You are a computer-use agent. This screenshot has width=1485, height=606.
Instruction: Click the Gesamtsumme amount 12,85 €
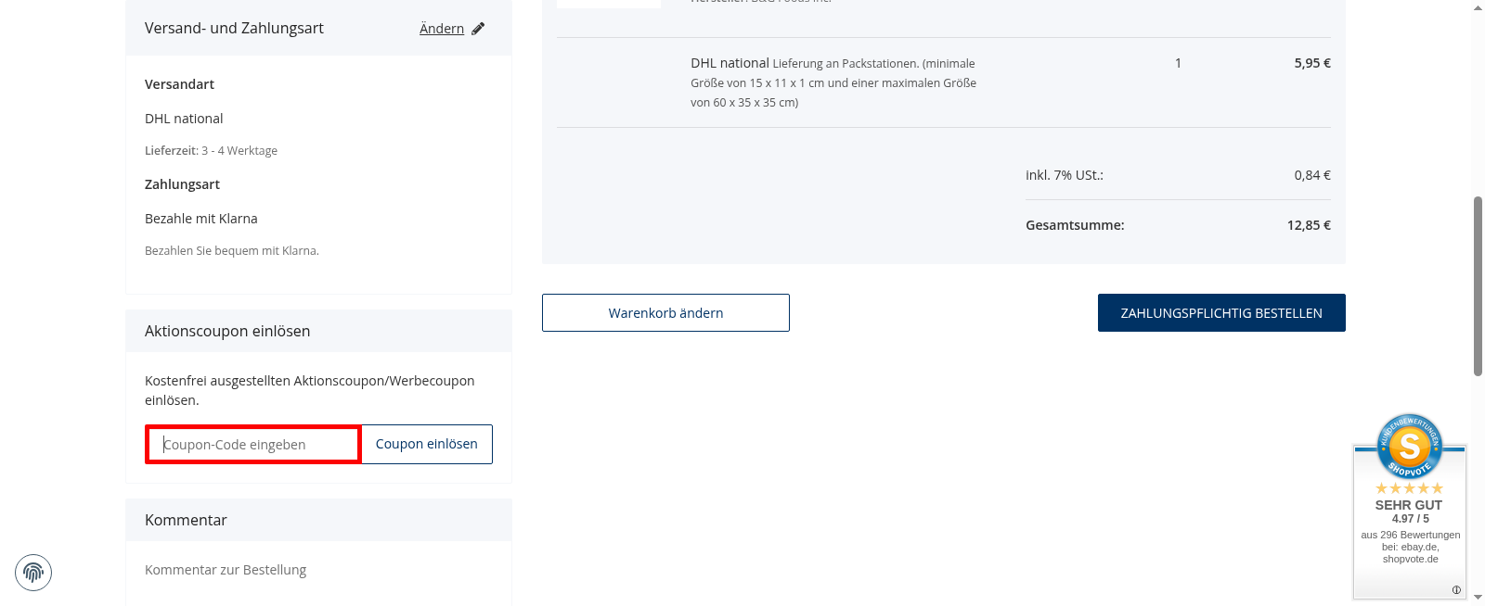click(1309, 225)
